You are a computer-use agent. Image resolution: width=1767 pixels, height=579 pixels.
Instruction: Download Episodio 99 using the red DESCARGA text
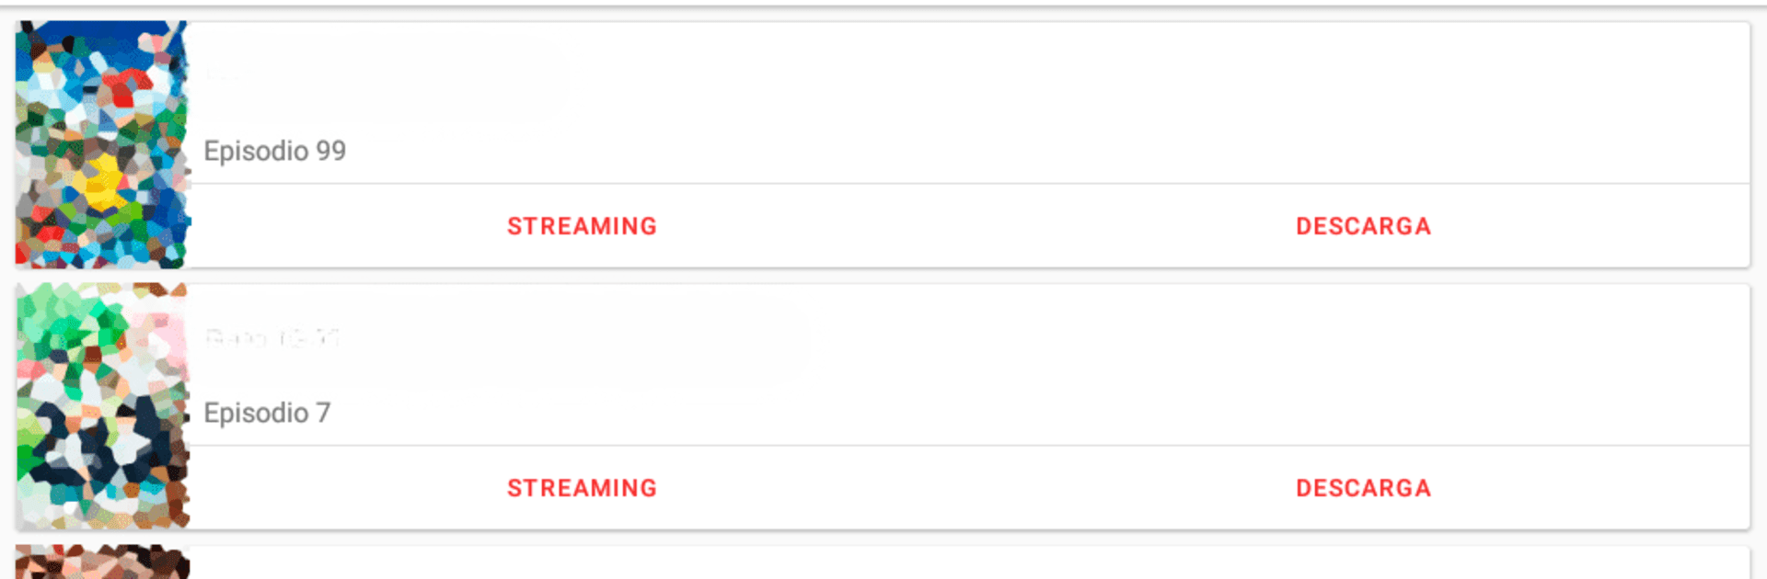click(x=1363, y=226)
